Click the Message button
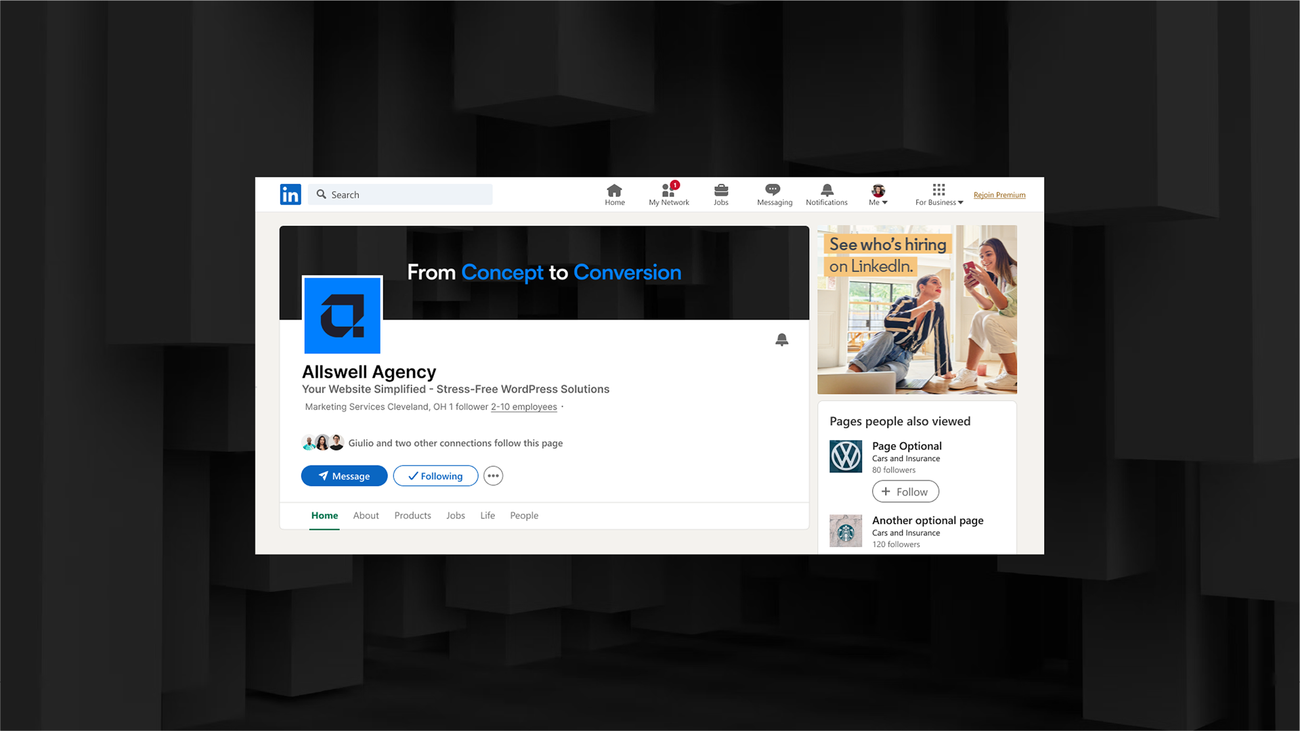Image resolution: width=1300 pixels, height=731 pixels. click(344, 476)
